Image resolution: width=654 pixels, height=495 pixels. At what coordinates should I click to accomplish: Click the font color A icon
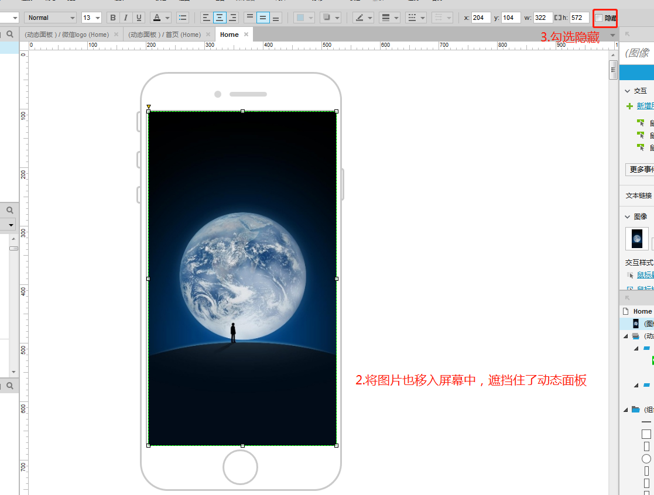click(x=157, y=18)
